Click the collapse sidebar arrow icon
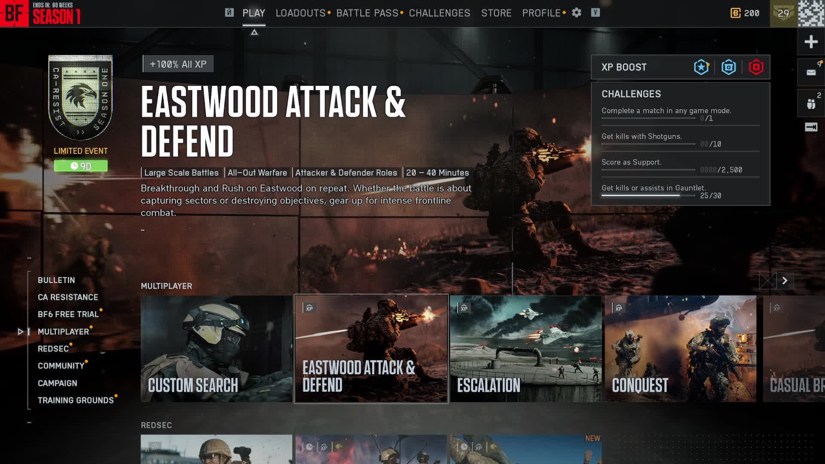 pos(811,127)
